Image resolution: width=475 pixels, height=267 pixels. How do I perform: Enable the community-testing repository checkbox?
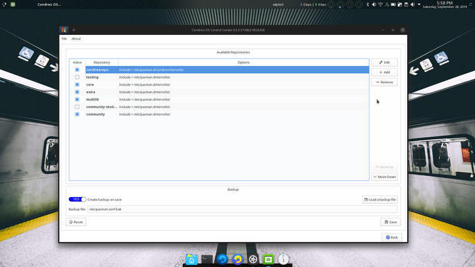[77, 107]
